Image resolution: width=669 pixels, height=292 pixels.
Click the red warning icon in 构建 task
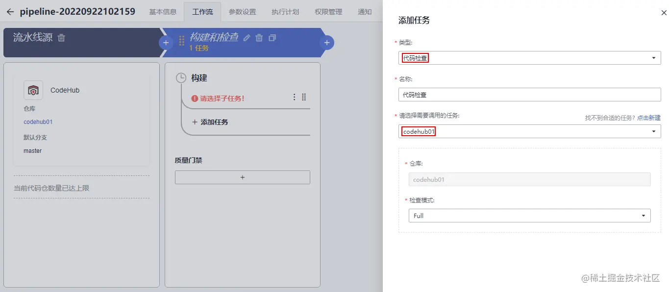pos(195,98)
